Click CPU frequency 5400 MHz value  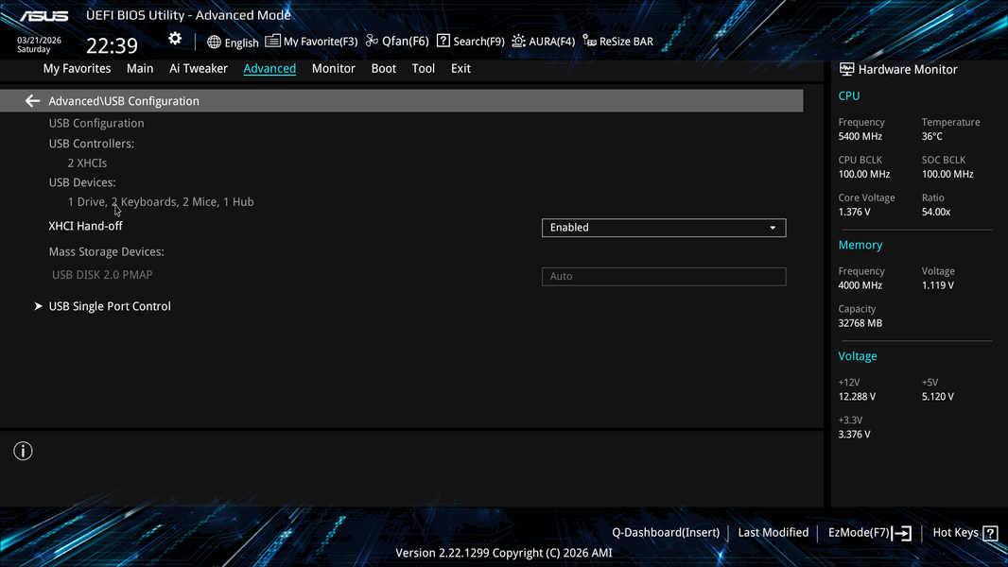coord(860,136)
